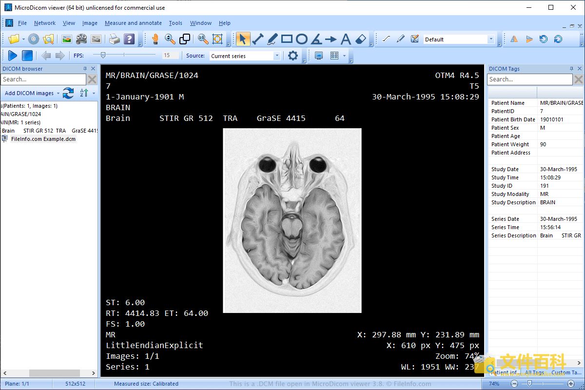Expand the Add DICOM images dropdown

click(58, 93)
